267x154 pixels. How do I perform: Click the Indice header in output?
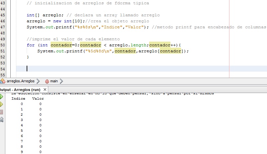(x=18, y=99)
